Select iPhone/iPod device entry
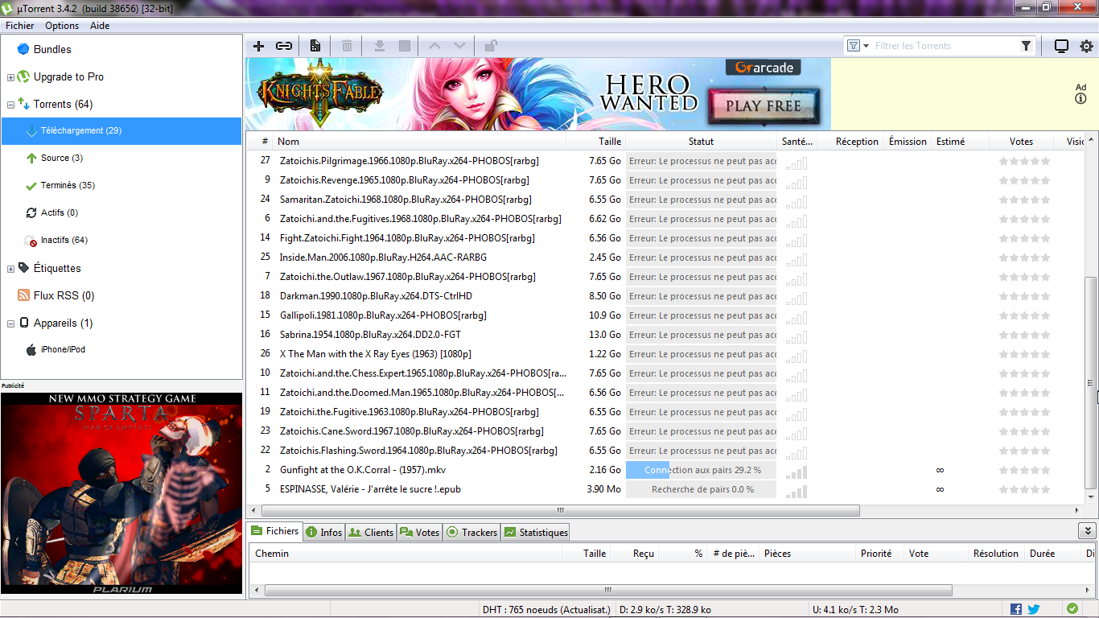Screen dimensions: 1099x618 [x=63, y=349]
